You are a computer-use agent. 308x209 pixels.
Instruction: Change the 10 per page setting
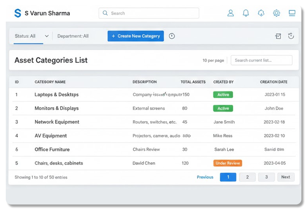pyautogui.click(x=213, y=61)
